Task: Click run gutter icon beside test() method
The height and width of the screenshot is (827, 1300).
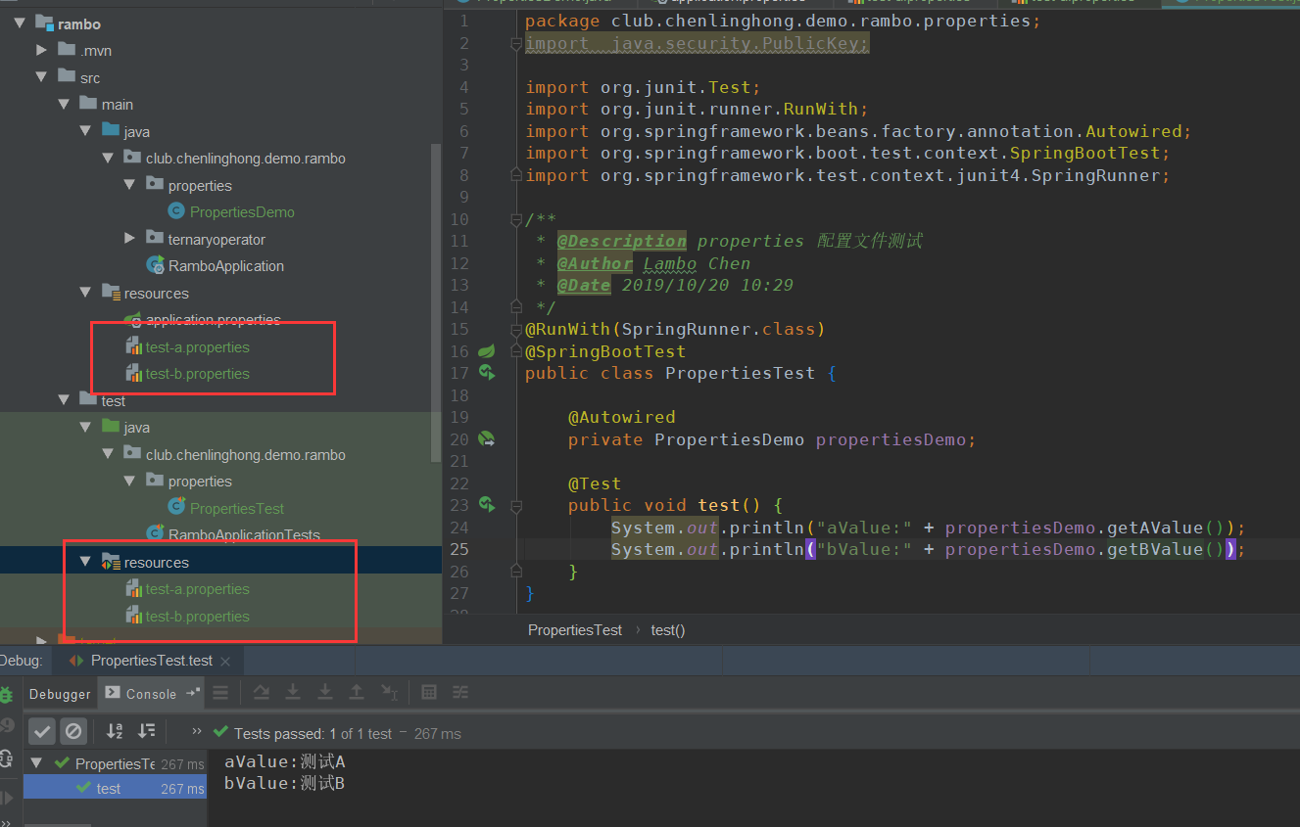Action: coord(487,505)
